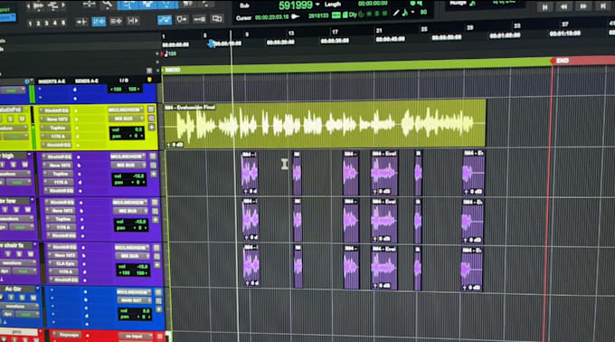This screenshot has height=342, width=615.
Task: Open the Topline insert on high track
Action: pos(60,174)
